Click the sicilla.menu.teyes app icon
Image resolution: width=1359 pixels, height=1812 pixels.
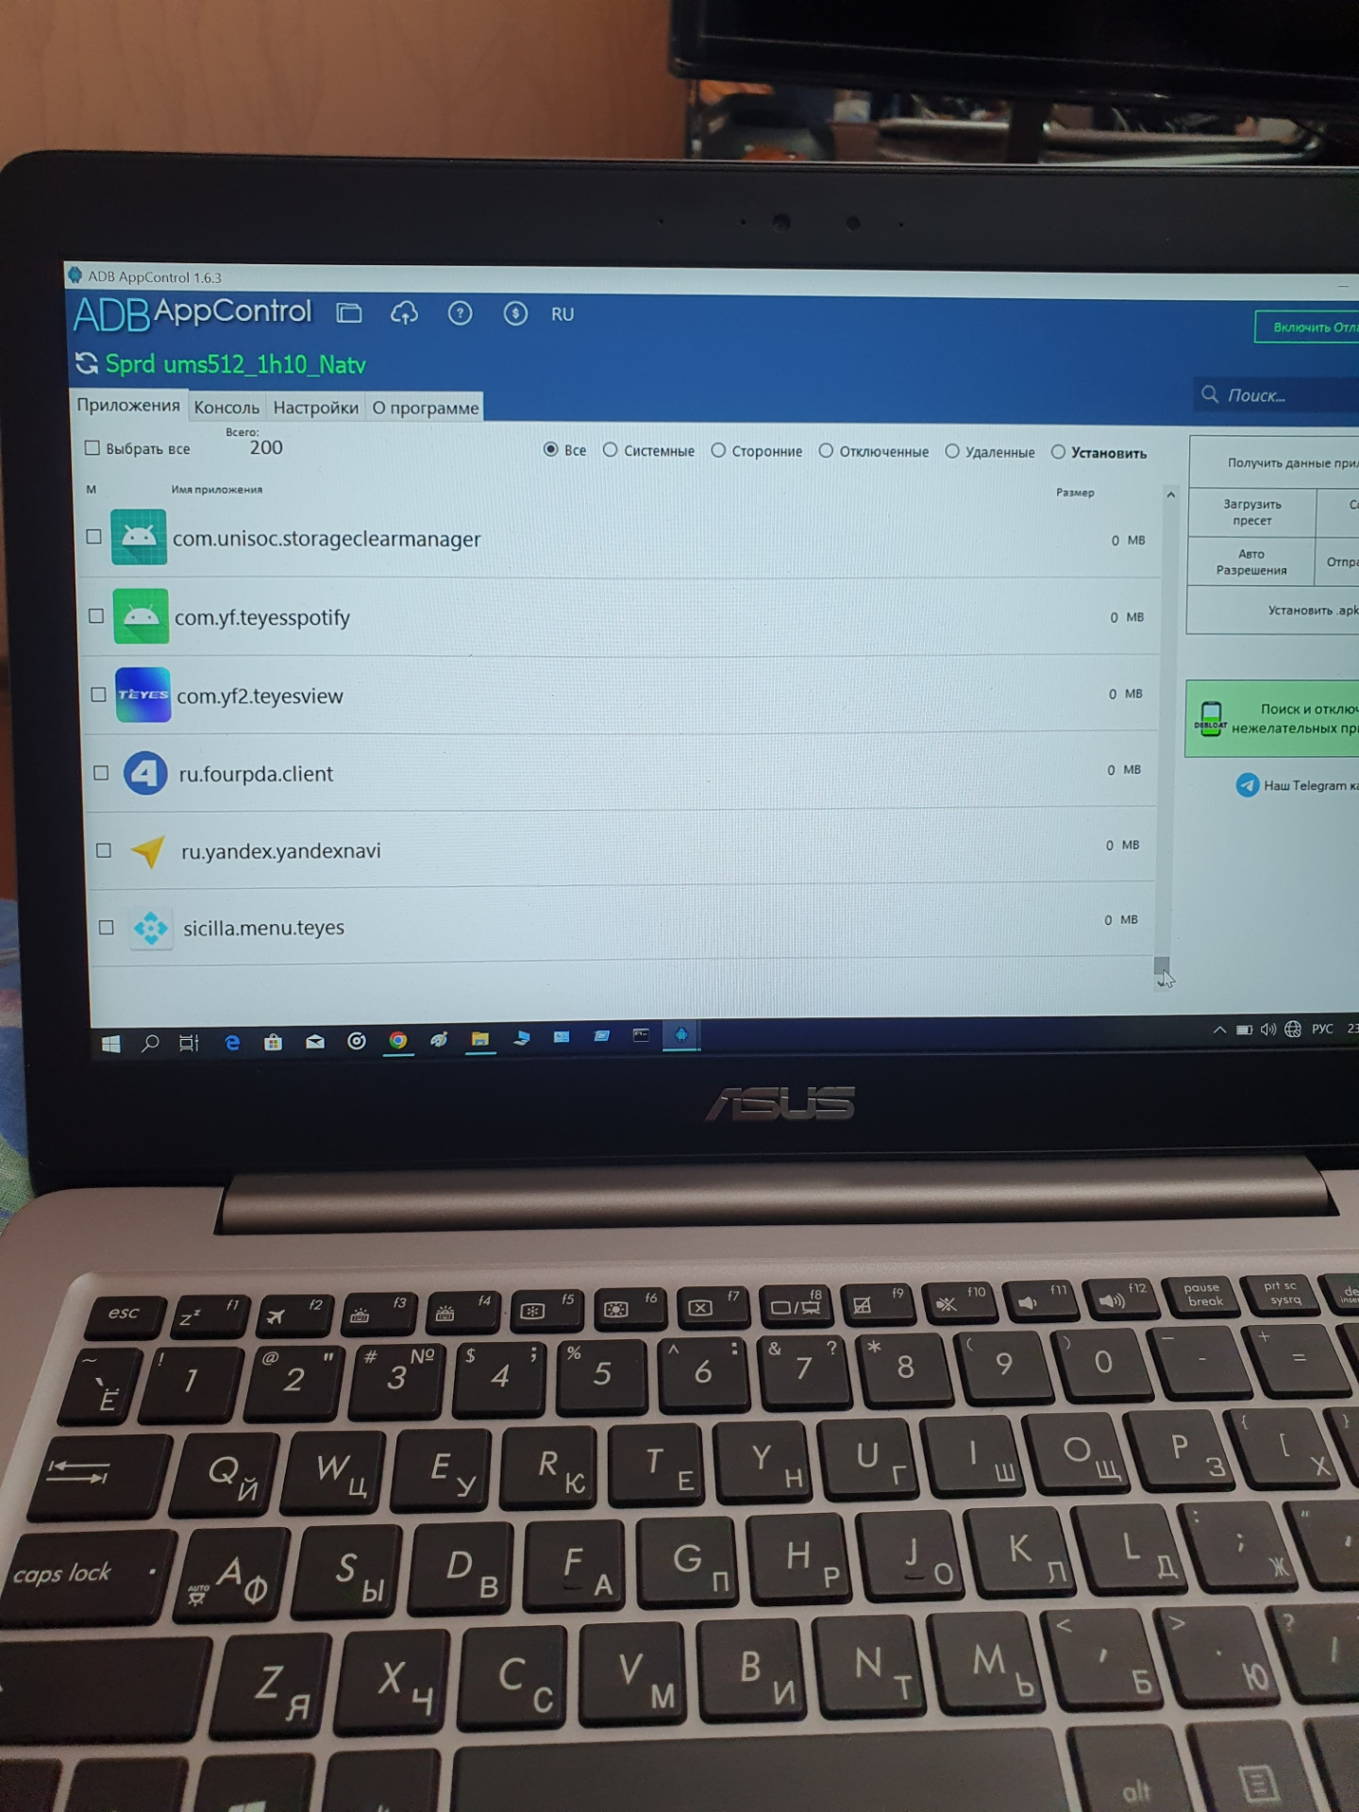pyautogui.click(x=151, y=929)
